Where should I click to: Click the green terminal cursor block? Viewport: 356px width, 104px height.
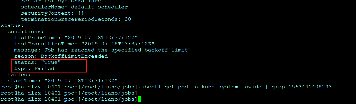click(140, 99)
